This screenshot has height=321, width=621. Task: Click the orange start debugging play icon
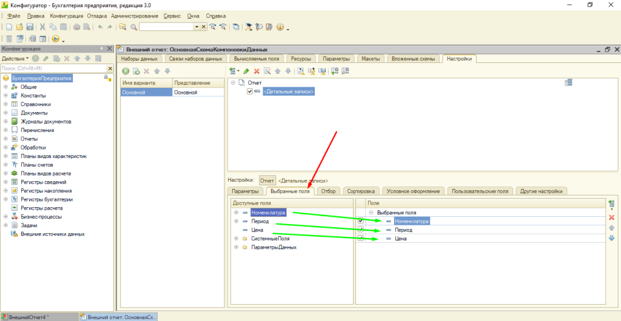[x=55, y=39]
